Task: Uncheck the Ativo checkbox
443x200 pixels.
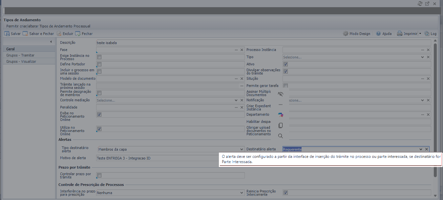Action: click(x=285, y=64)
